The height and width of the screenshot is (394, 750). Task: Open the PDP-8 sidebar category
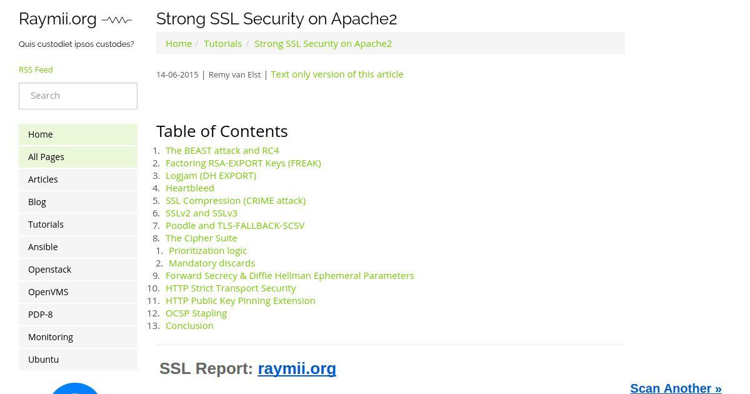78,315
